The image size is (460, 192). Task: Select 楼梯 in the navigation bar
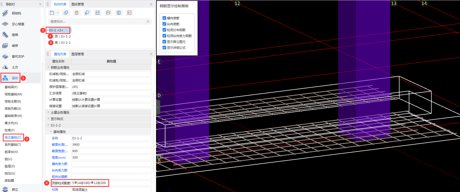point(15,35)
